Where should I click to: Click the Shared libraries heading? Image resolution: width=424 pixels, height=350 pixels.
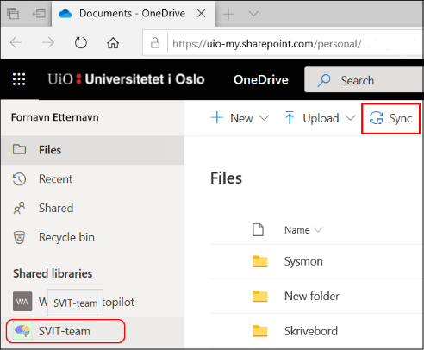[x=53, y=273]
